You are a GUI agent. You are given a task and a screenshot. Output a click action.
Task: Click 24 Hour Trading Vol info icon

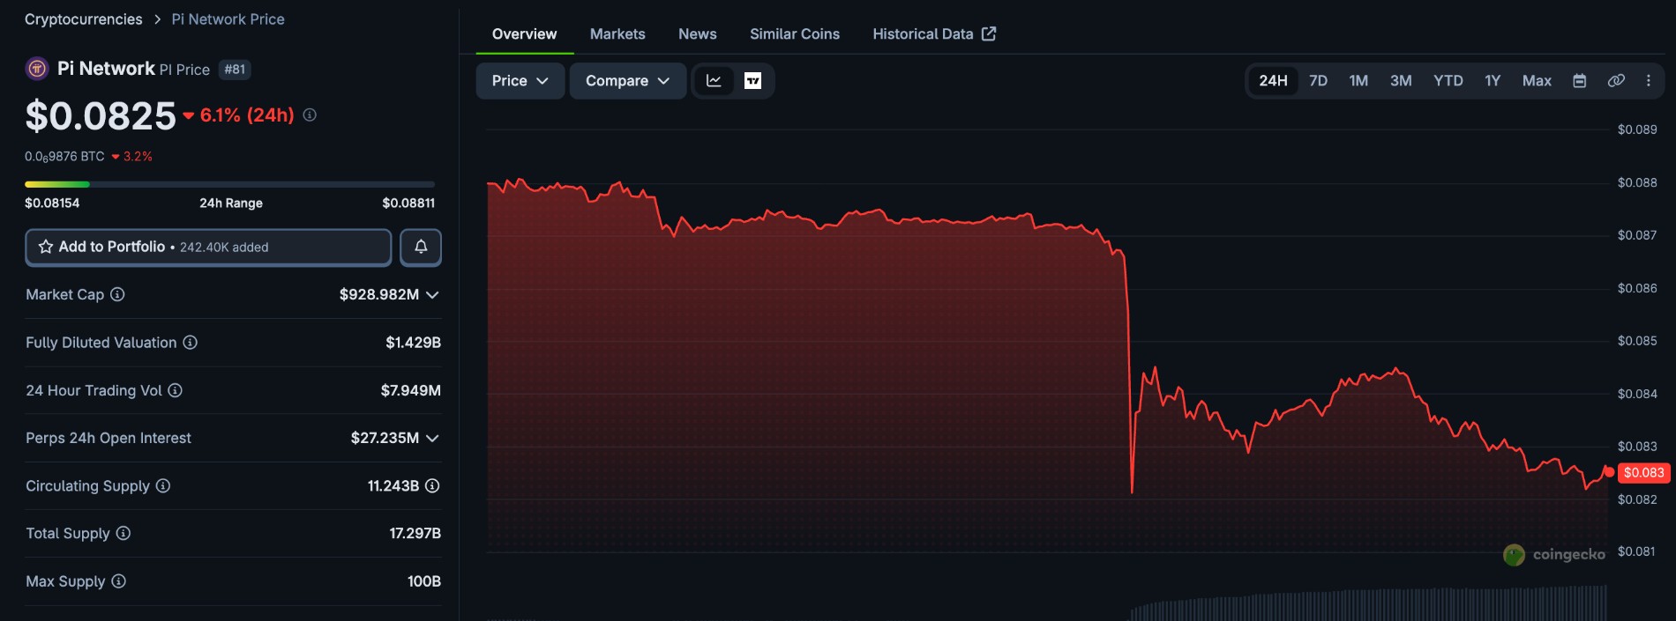(x=175, y=390)
